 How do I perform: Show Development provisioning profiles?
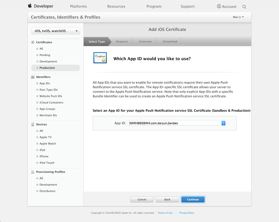click(x=48, y=185)
